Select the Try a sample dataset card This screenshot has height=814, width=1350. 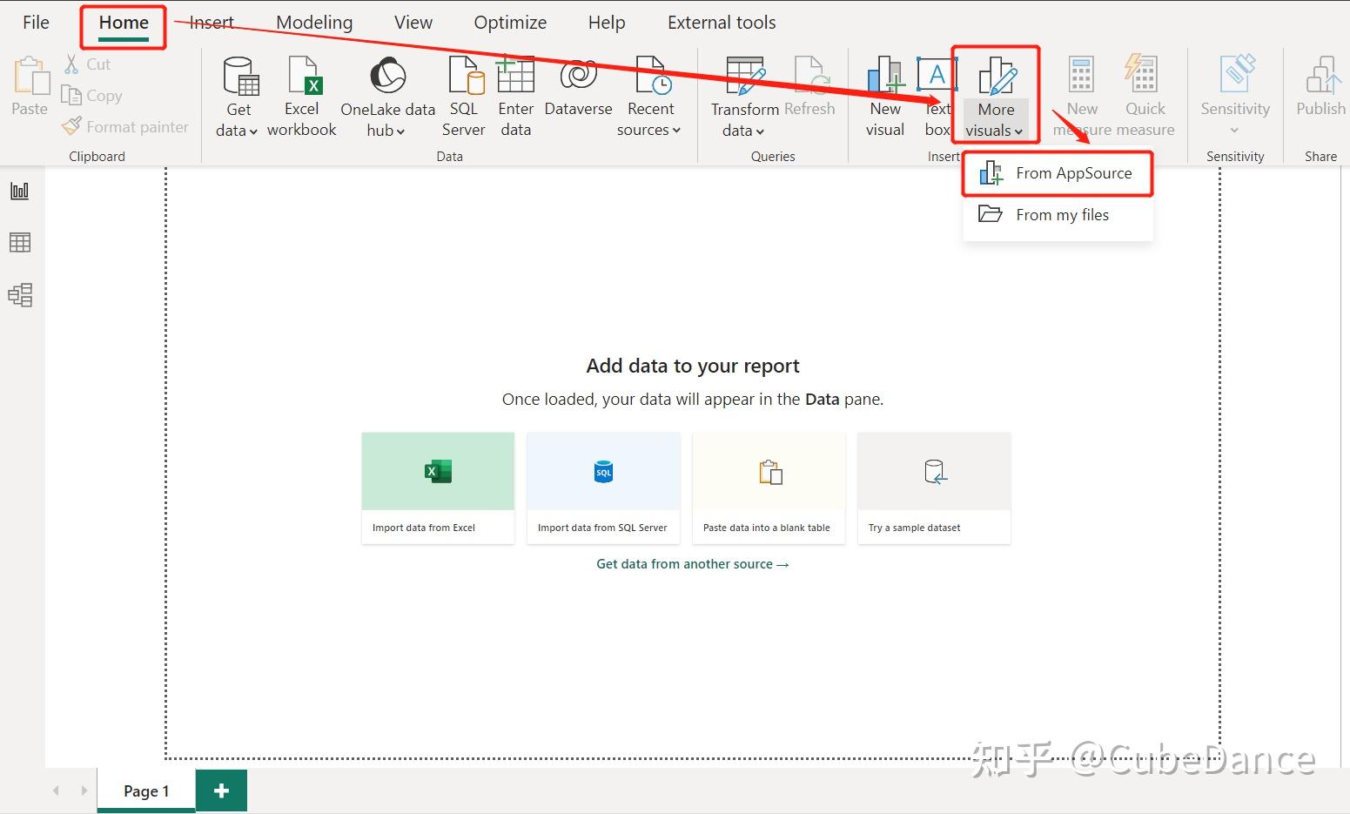pyautogui.click(x=933, y=488)
